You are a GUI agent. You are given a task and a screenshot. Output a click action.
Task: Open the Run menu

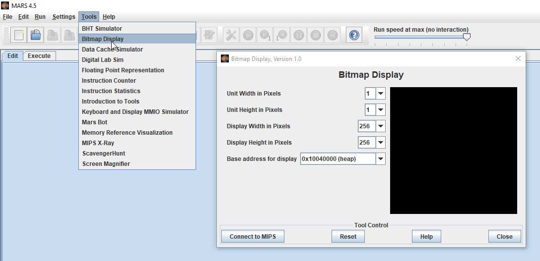coord(40,17)
